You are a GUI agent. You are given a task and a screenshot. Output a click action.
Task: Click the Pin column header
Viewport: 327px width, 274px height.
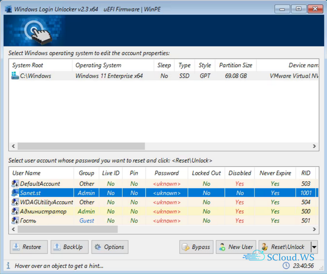pos(134,173)
